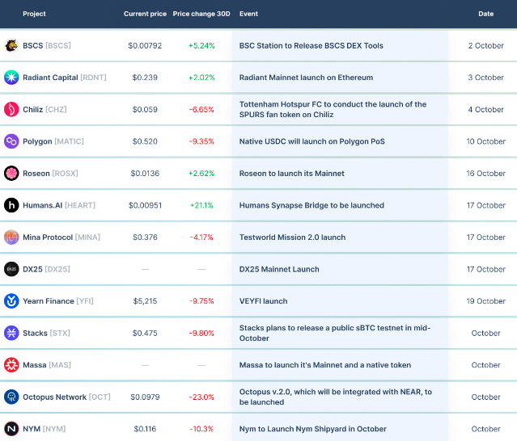This screenshot has width=517, height=441.
Task: Select 'VEYFI launch' event text
Action: (x=264, y=300)
